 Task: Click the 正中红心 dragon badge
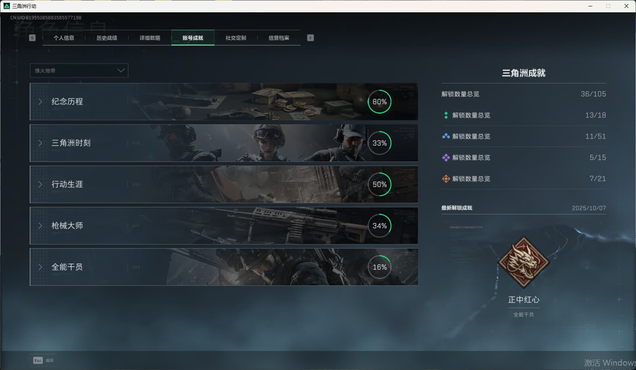point(523,262)
